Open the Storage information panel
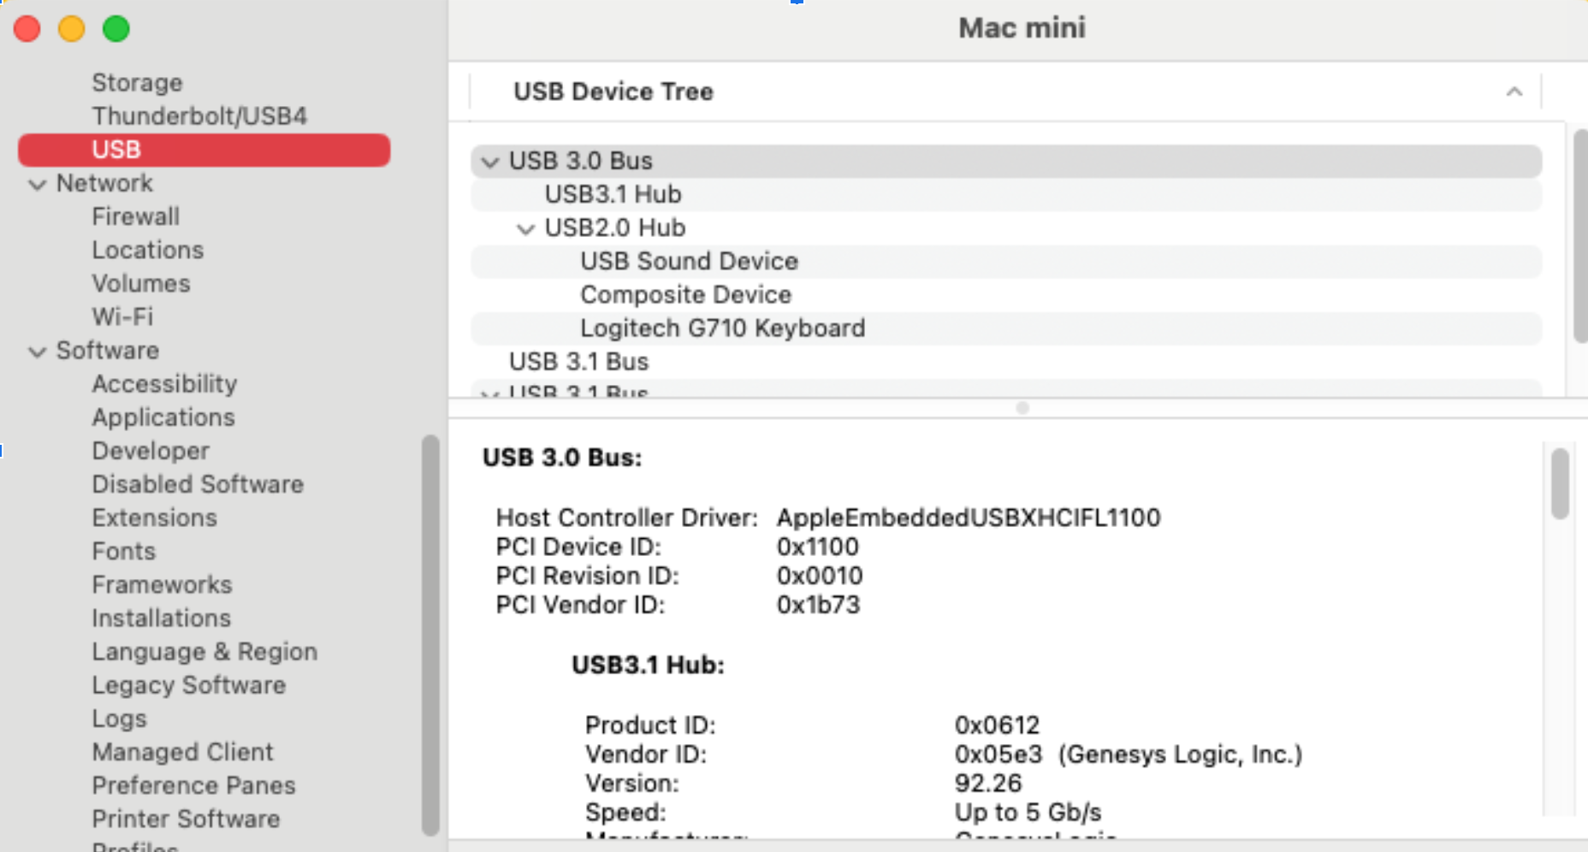The height and width of the screenshot is (852, 1588). (x=137, y=82)
